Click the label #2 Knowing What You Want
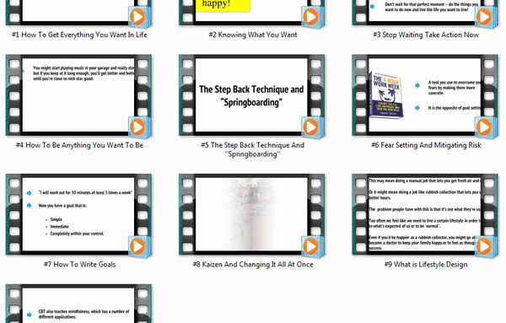This screenshot has width=506, height=323. coord(253,35)
